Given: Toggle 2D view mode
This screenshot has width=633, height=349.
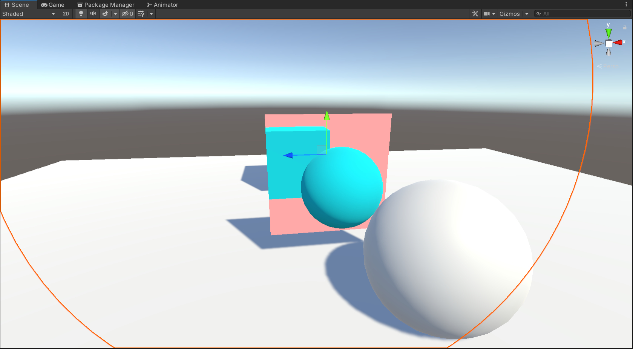Looking at the screenshot, I should click(66, 14).
